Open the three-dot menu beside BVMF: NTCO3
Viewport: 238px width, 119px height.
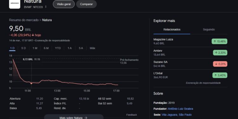point(46,7)
